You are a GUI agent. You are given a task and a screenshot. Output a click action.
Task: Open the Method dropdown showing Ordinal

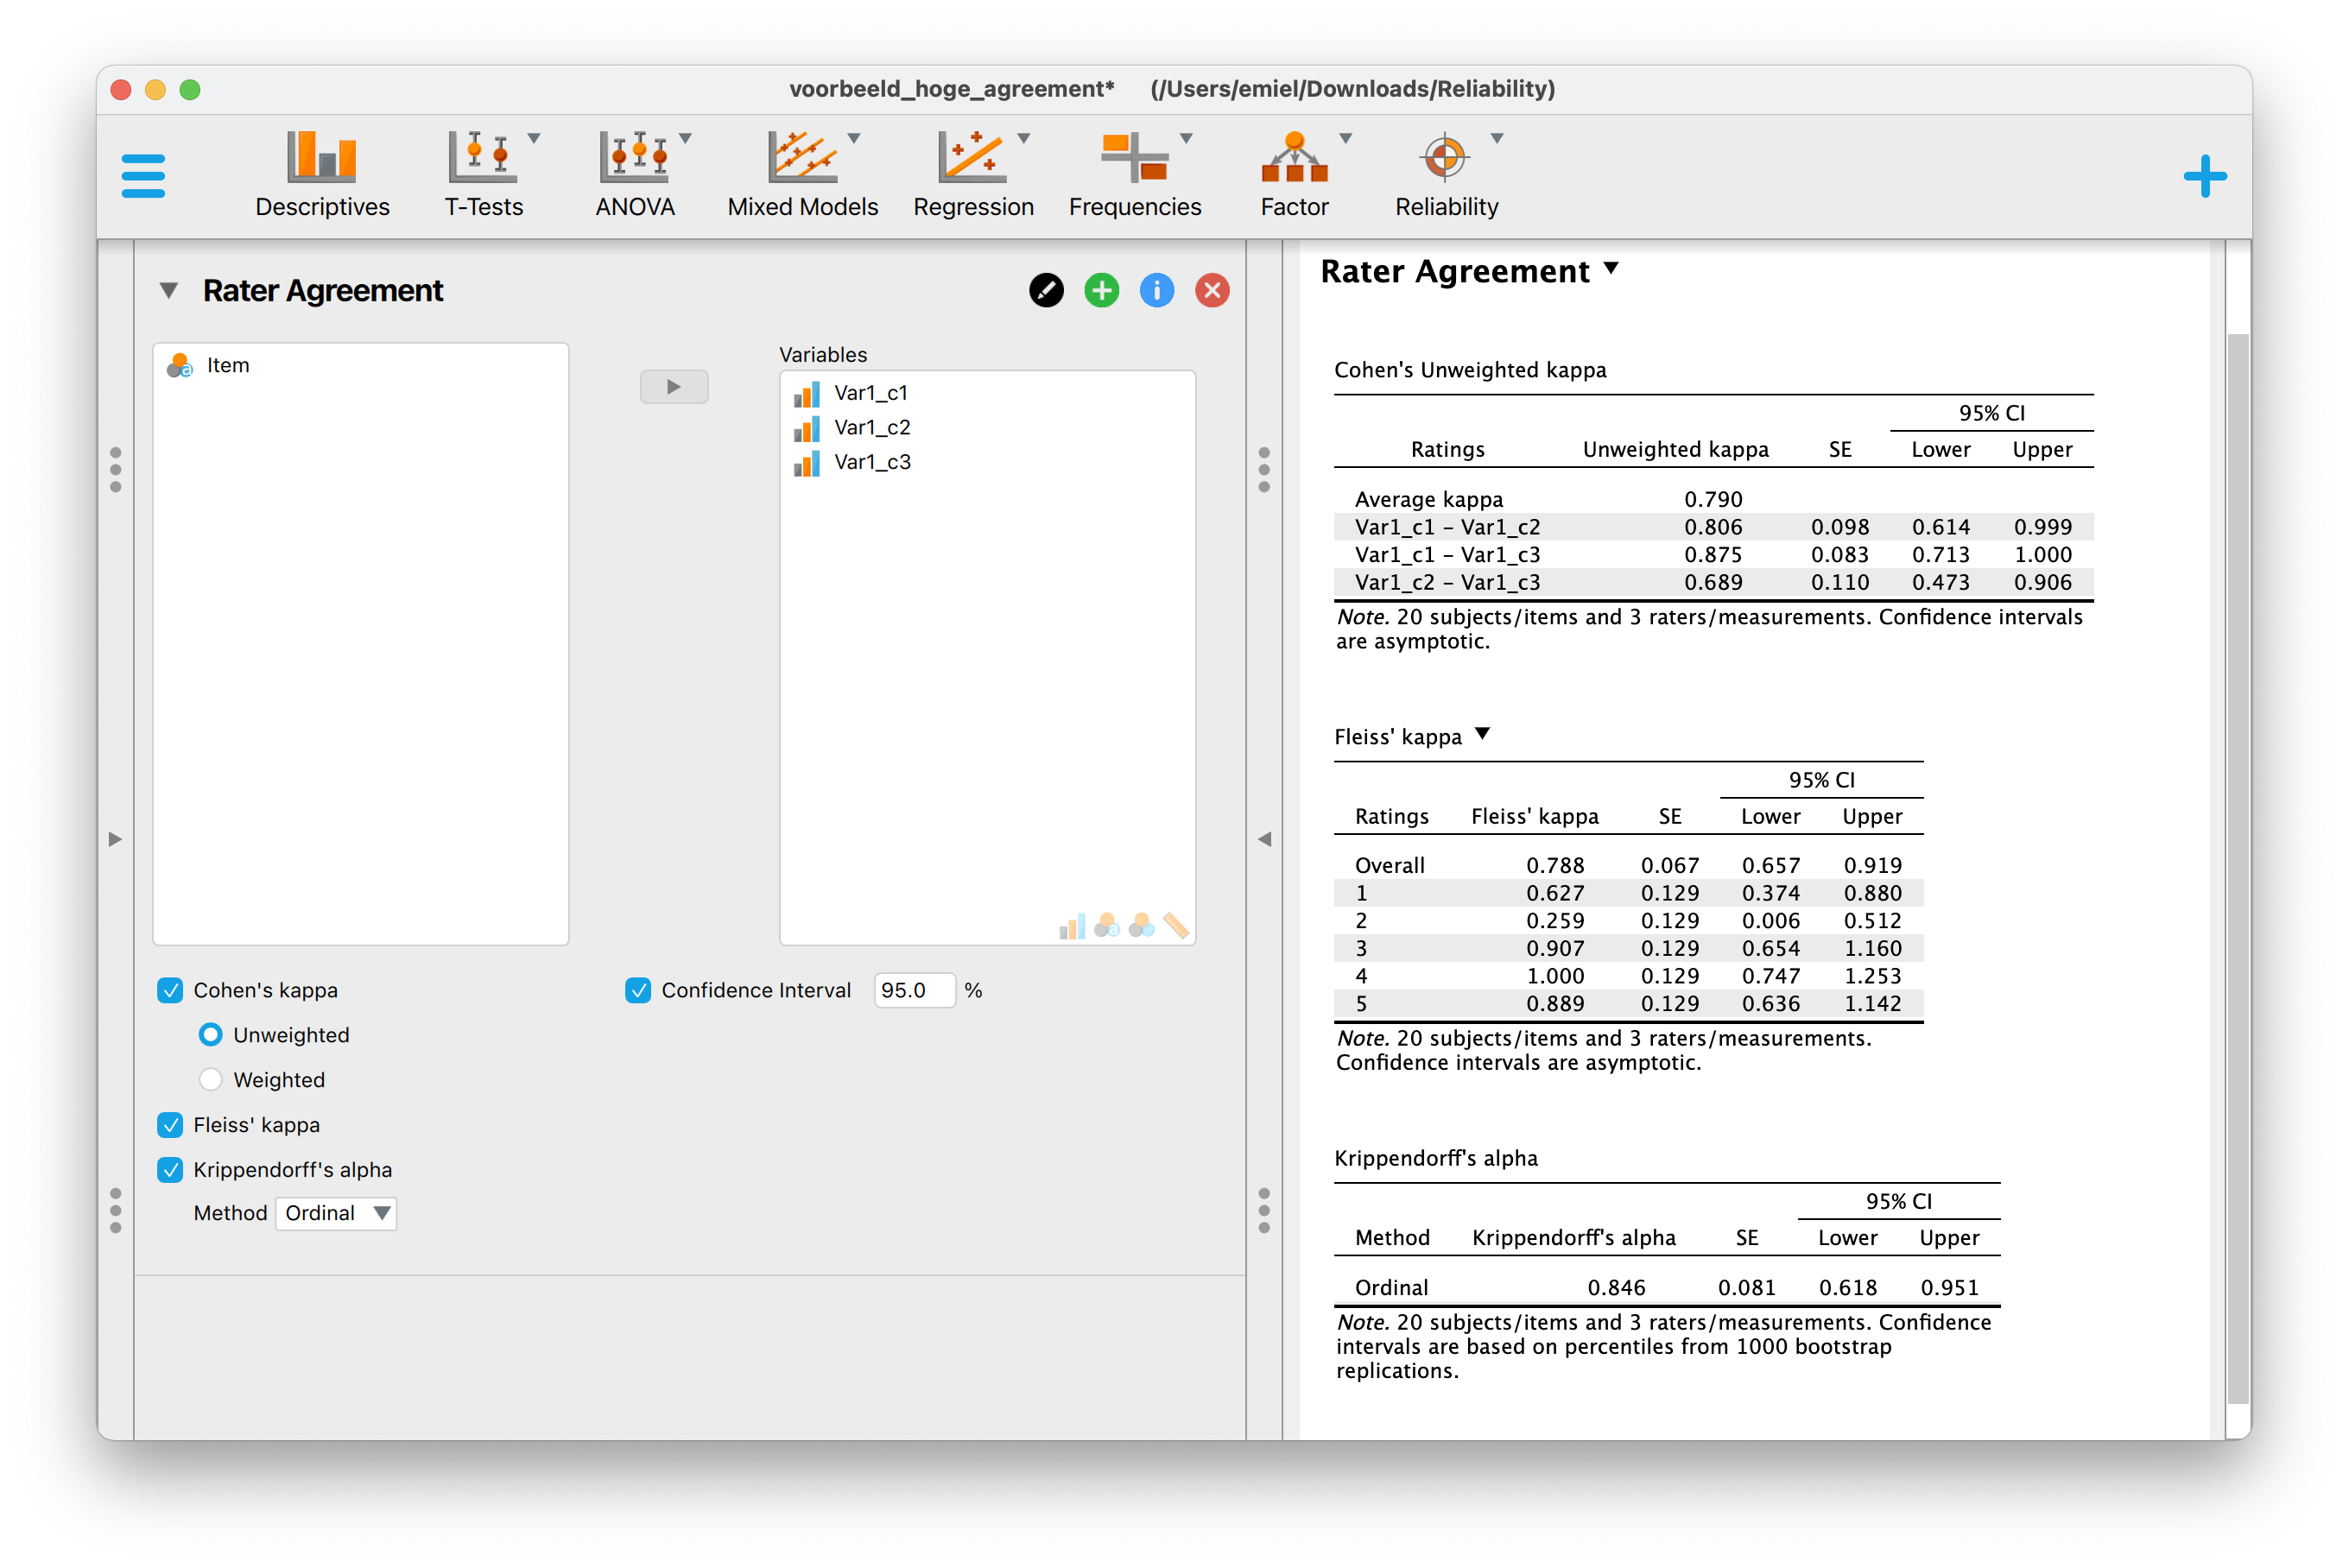tap(335, 1213)
